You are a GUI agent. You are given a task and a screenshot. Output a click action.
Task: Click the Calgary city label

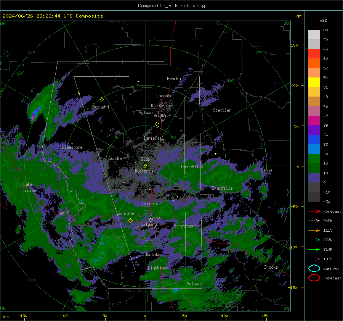coord(149,224)
